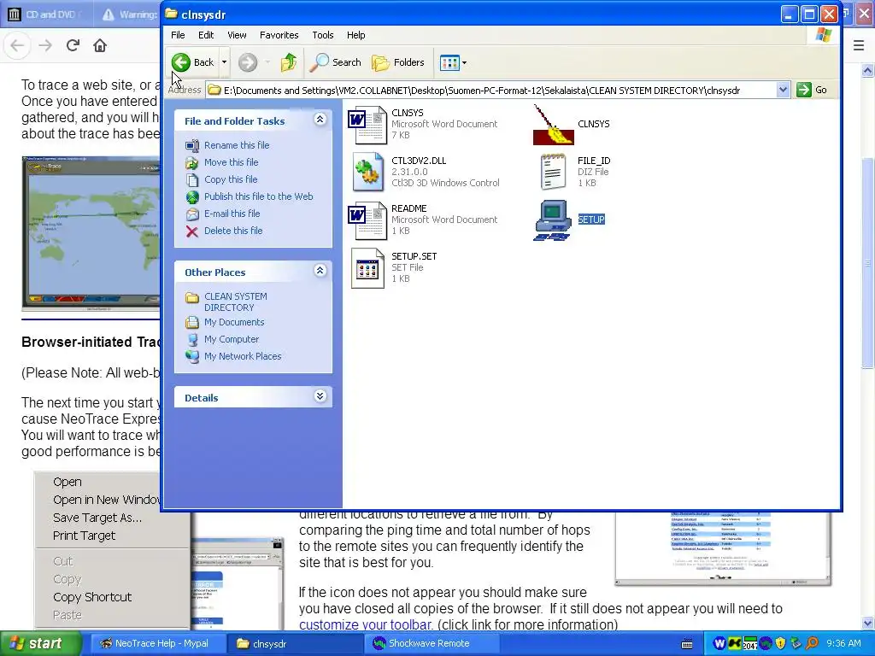Click Rename this file
Viewport: 875px width, 656px height.
click(237, 145)
